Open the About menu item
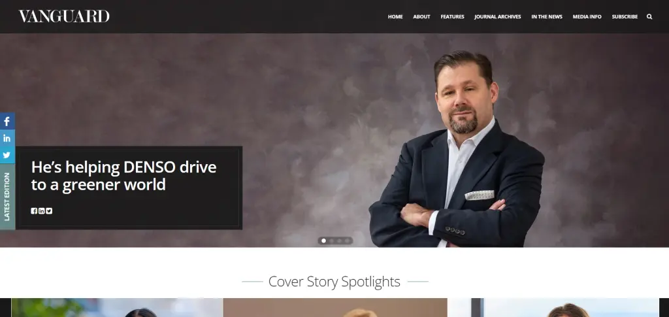The image size is (669, 317). (421, 16)
